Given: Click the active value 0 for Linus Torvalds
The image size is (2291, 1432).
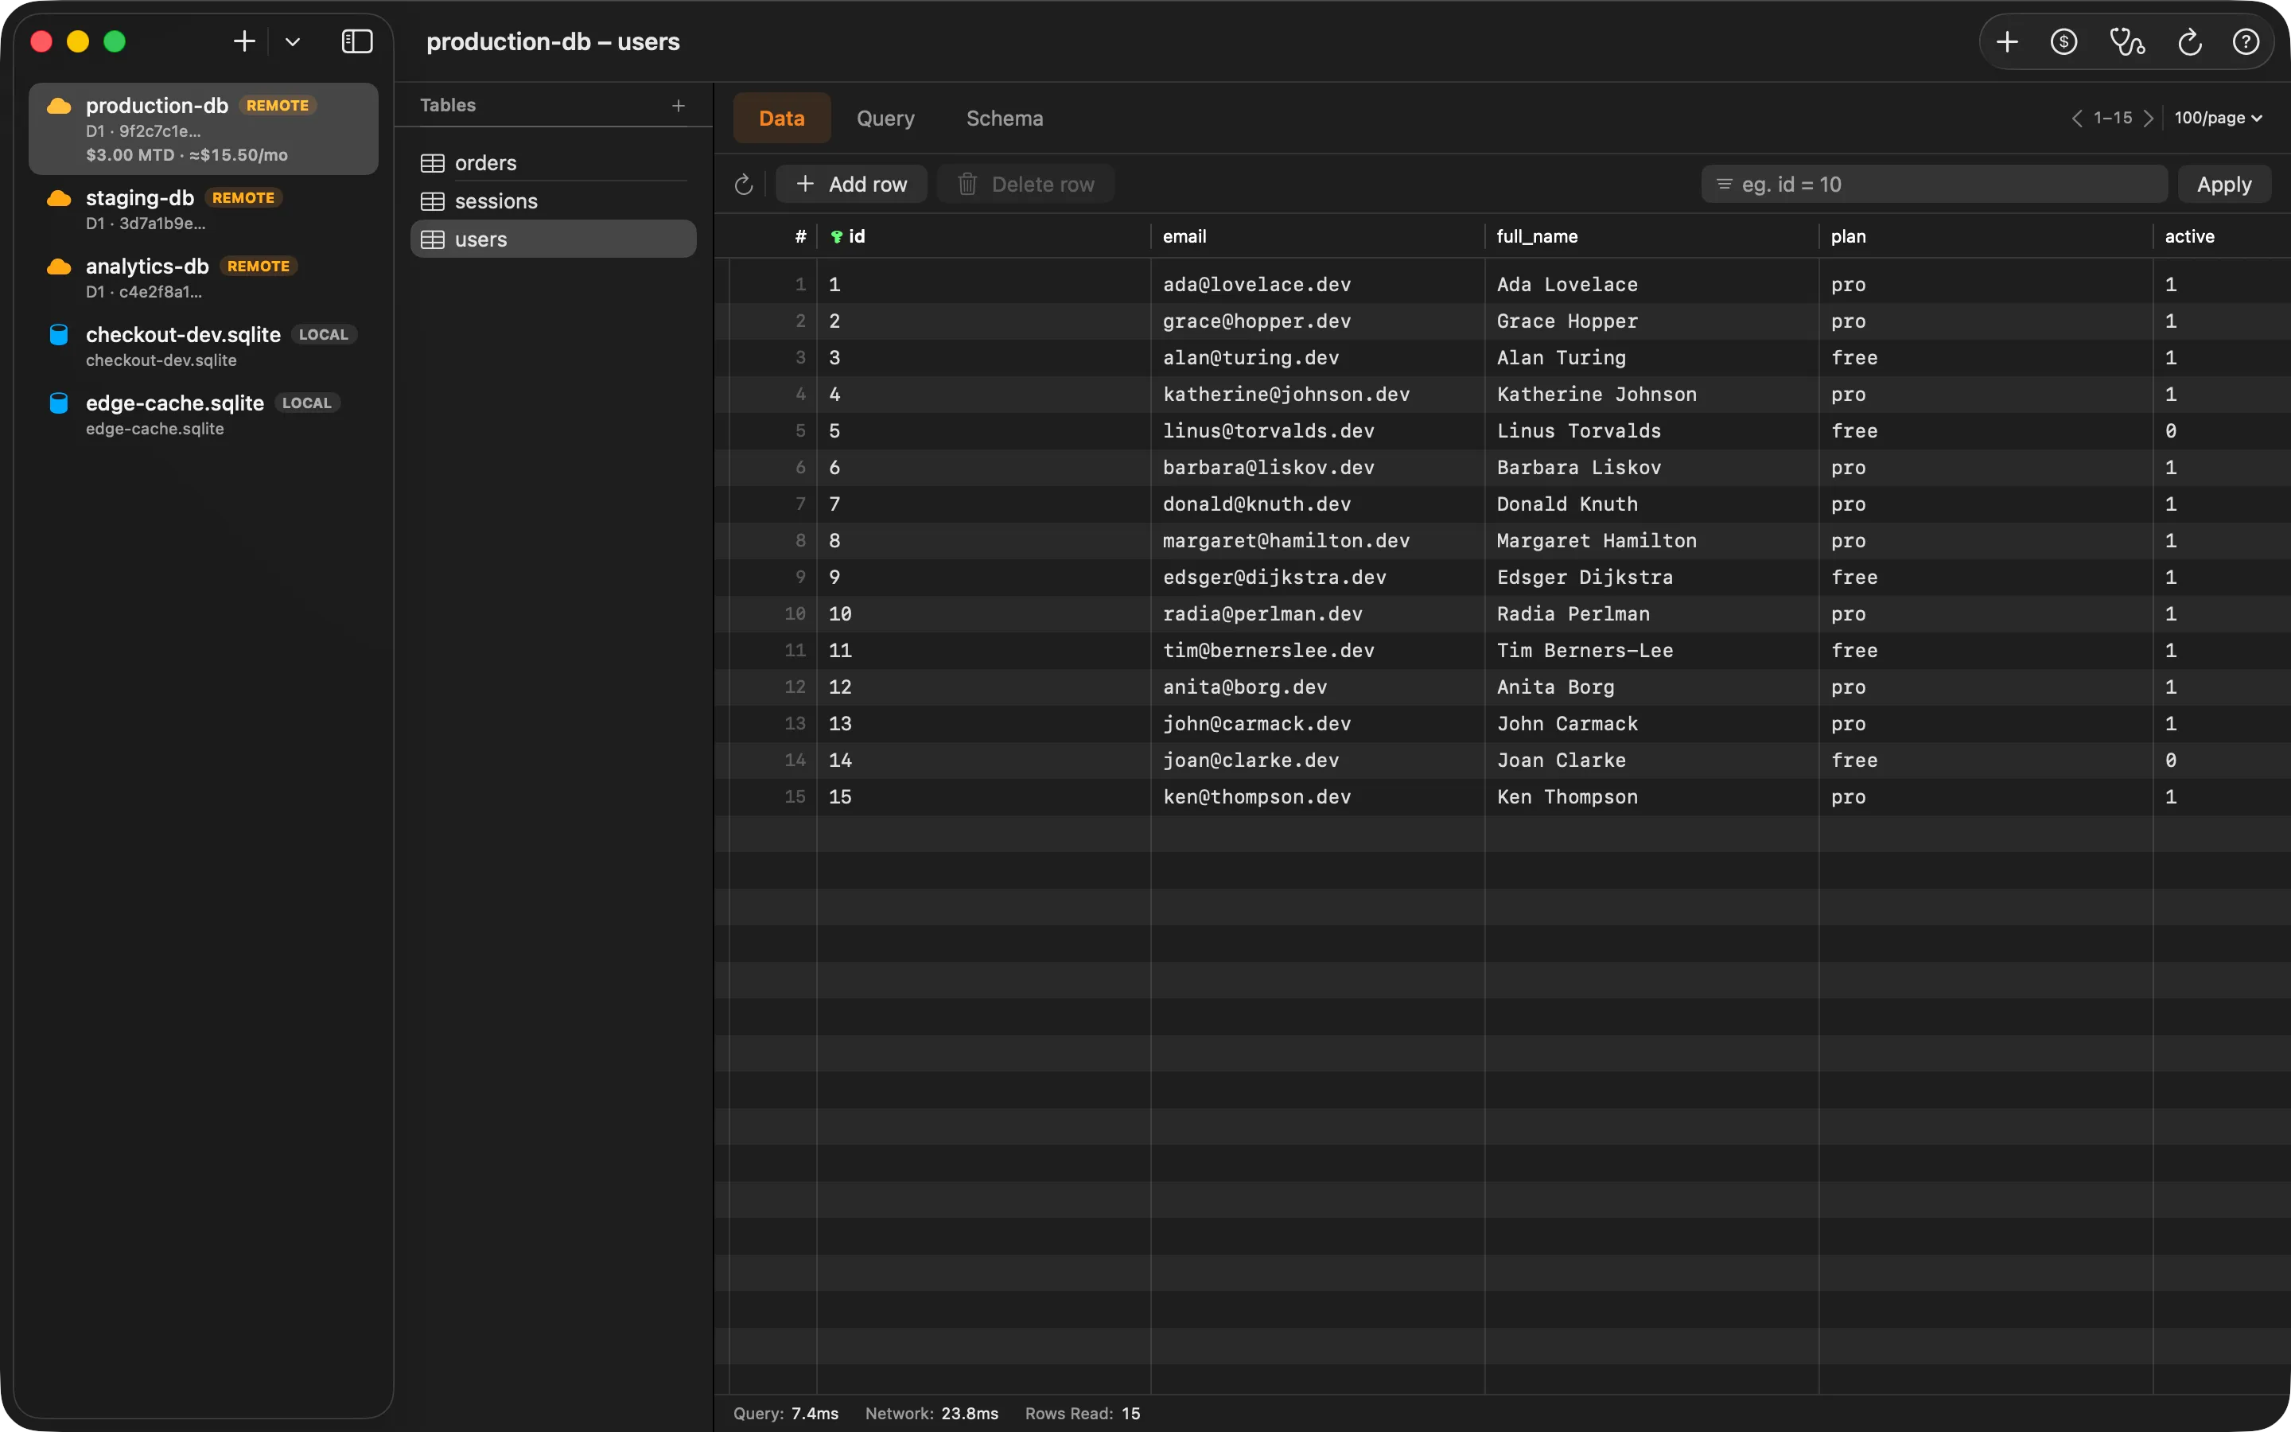Looking at the screenshot, I should coord(2222,431).
